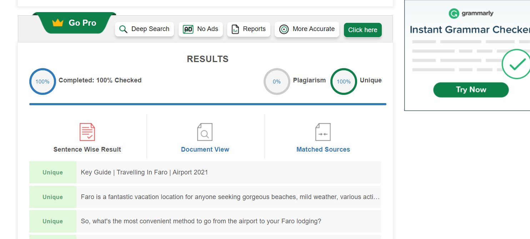Image resolution: width=530 pixels, height=239 pixels.
Task: Select the 'Faro is a fantastic vacation location' sentence
Action: pyautogui.click(x=230, y=197)
